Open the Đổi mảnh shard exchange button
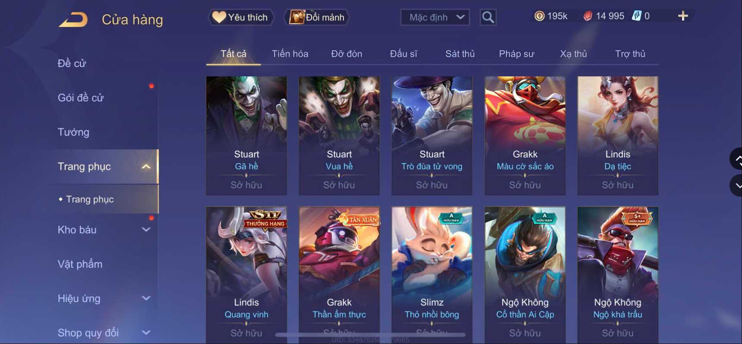The image size is (742, 344). tap(316, 17)
